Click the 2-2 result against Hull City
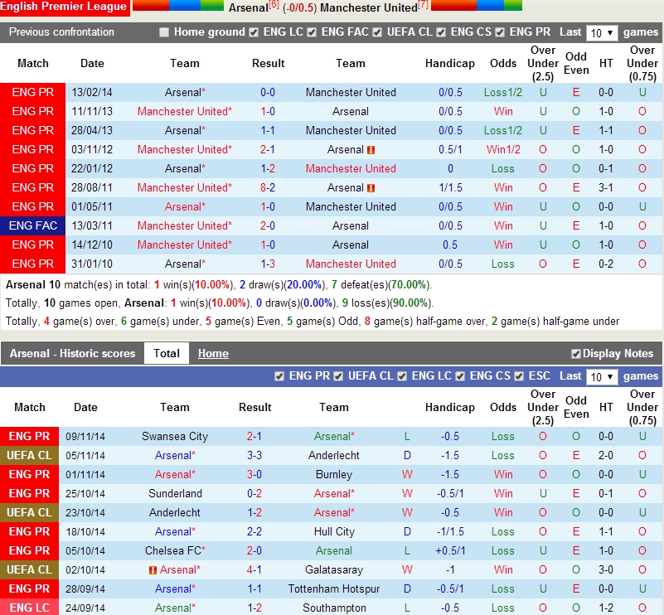Screen dimensions: 664x615 click(254, 531)
